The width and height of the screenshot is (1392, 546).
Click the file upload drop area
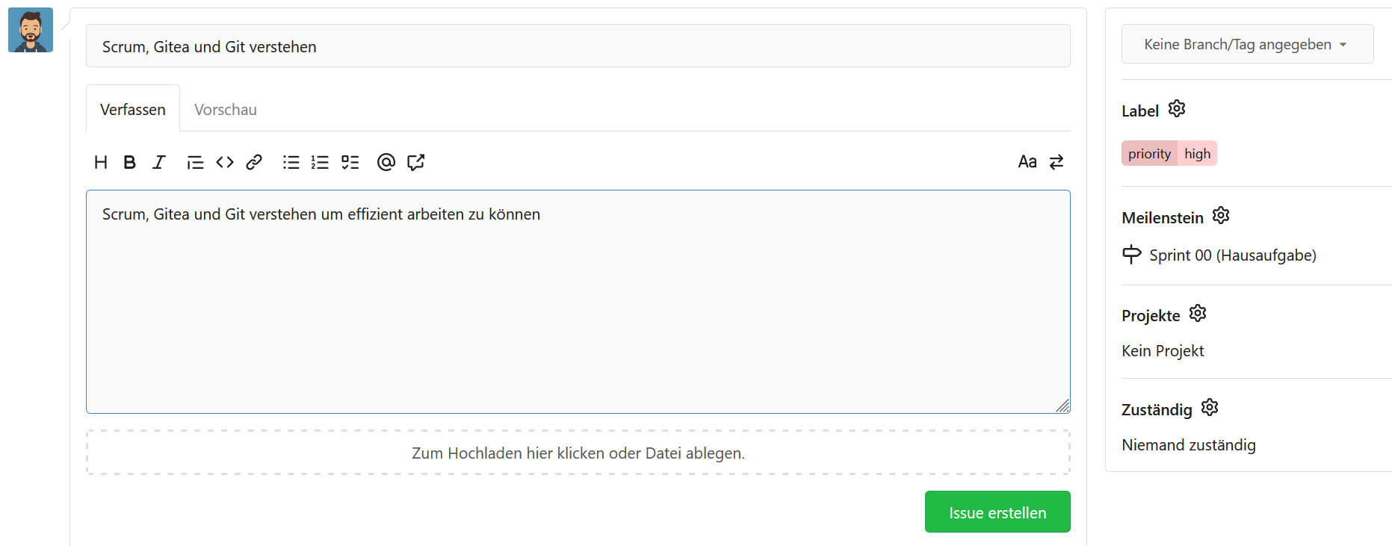tap(578, 453)
